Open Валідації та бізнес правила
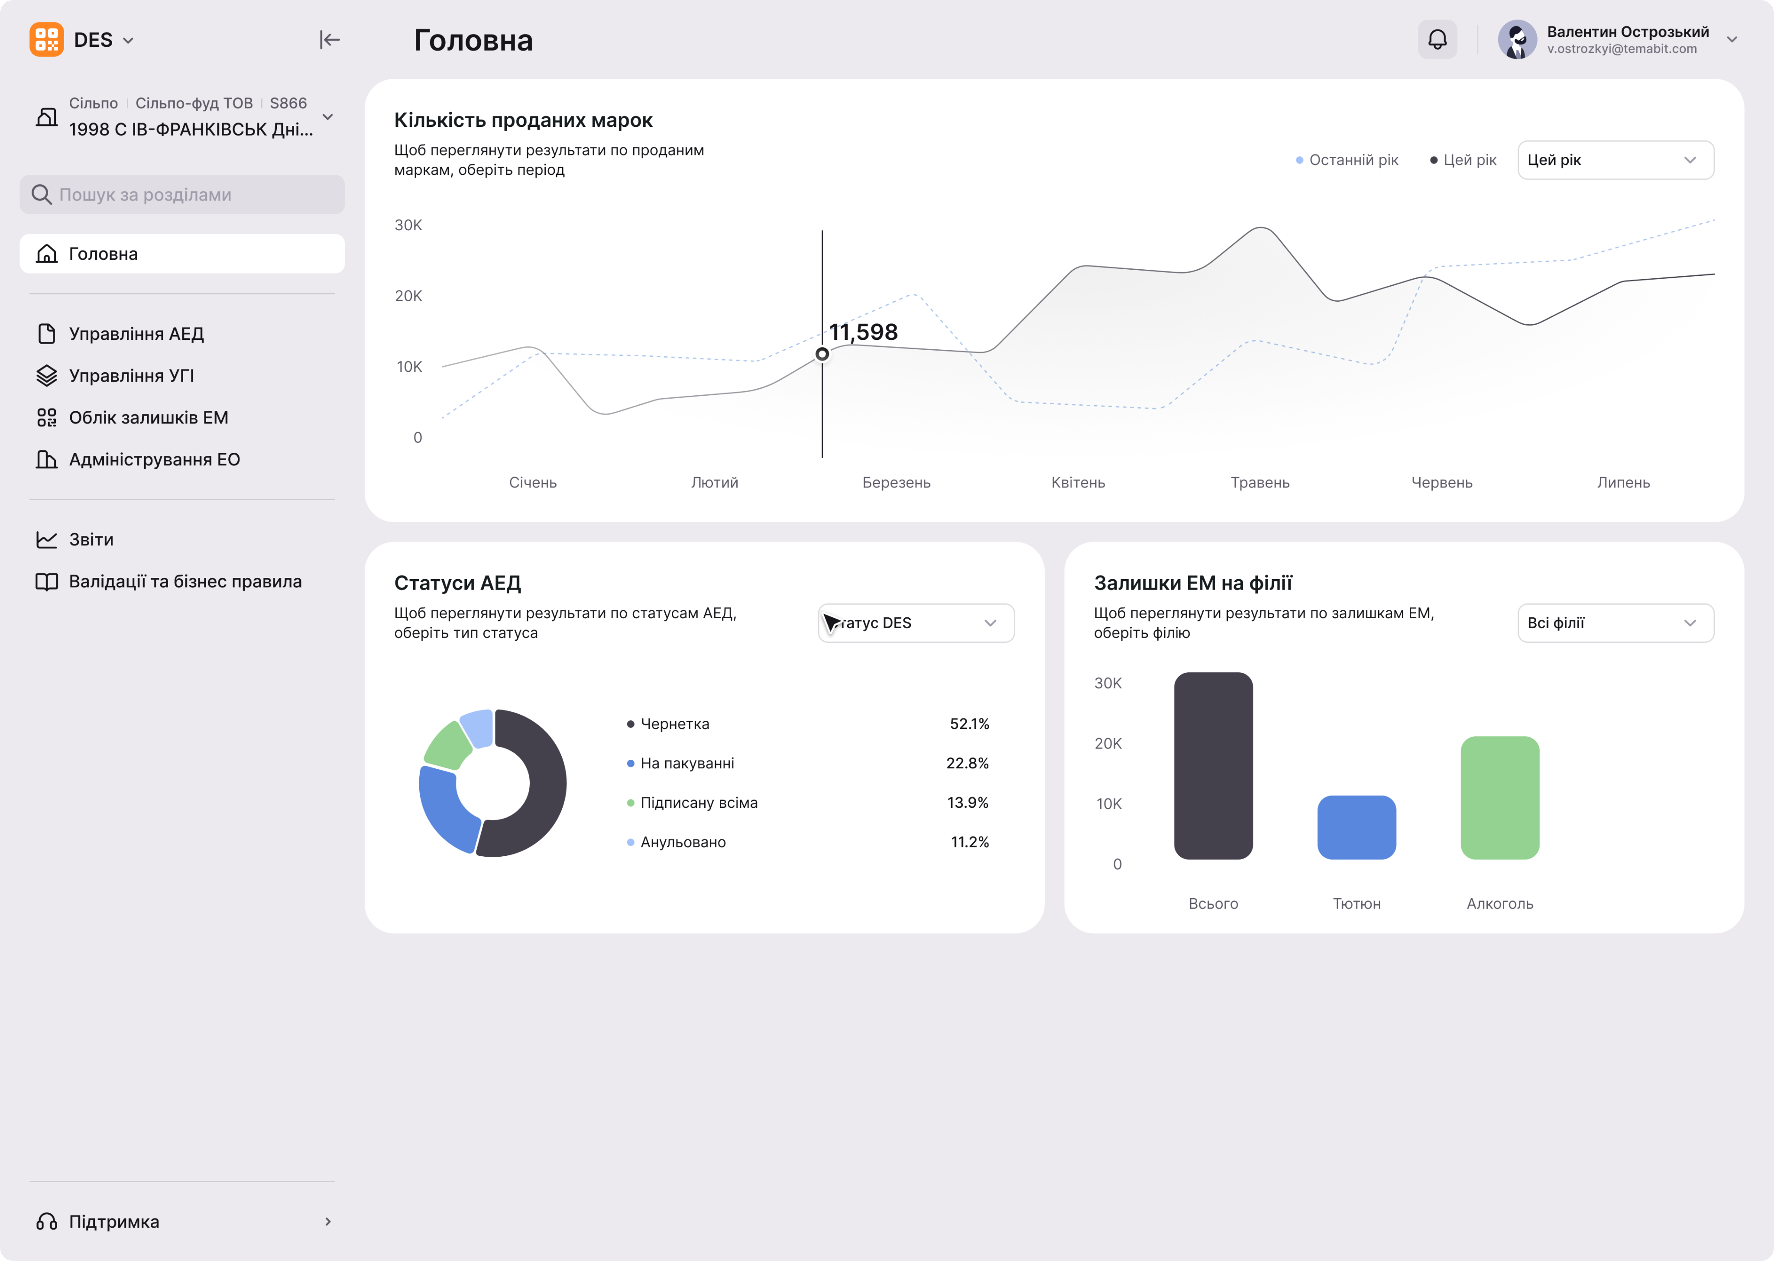This screenshot has width=1774, height=1261. (185, 581)
